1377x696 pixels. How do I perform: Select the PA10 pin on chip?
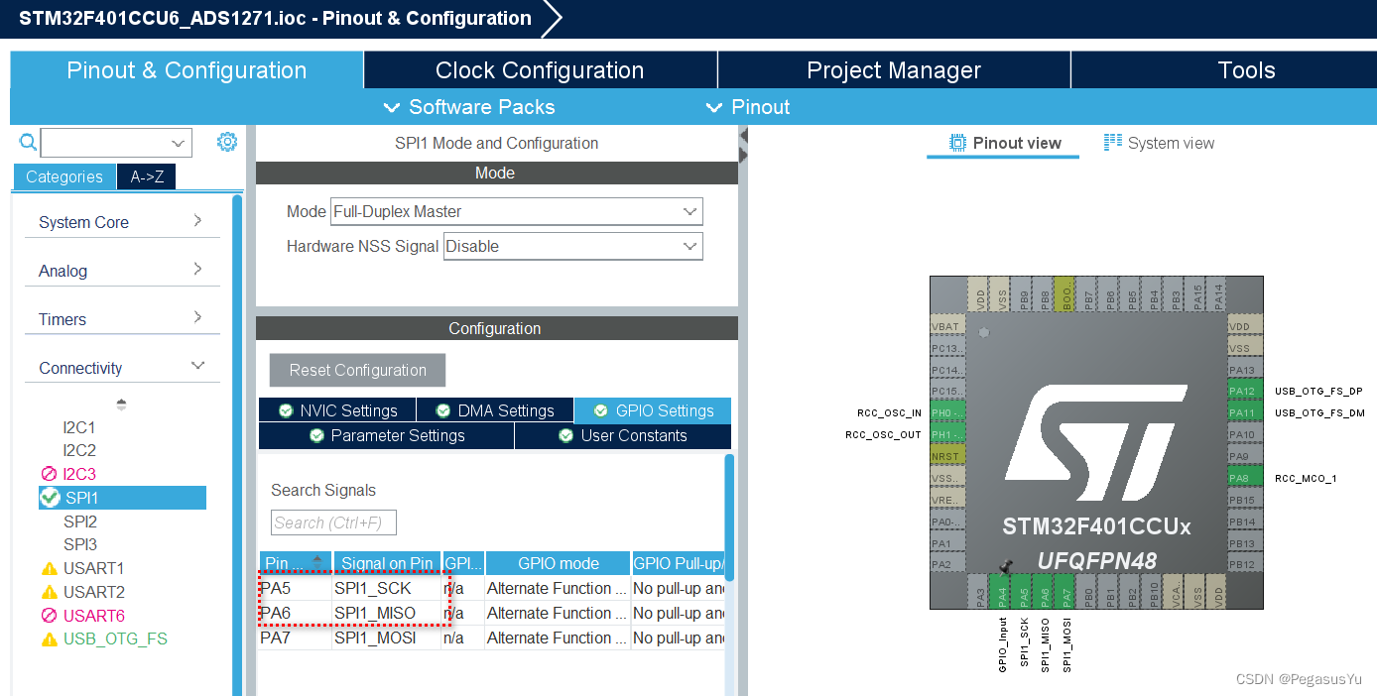1245,434
